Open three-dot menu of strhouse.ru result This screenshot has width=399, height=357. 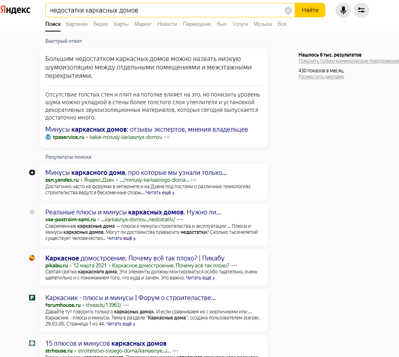coord(175,351)
